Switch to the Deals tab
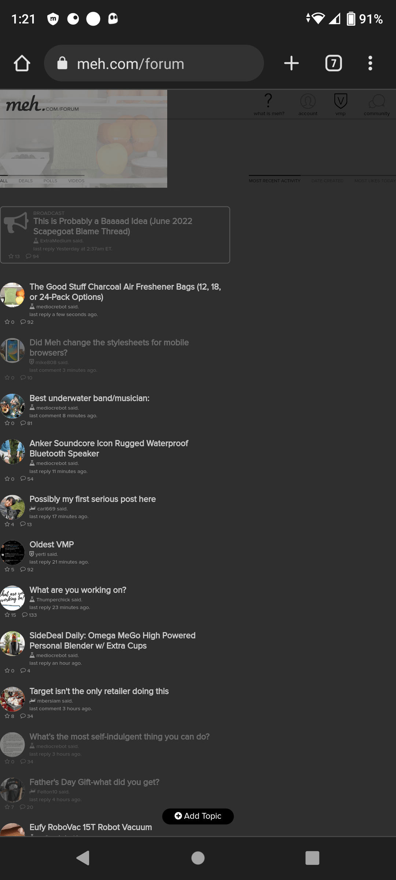Image resolution: width=396 pixels, height=880 pixels. 26,181
